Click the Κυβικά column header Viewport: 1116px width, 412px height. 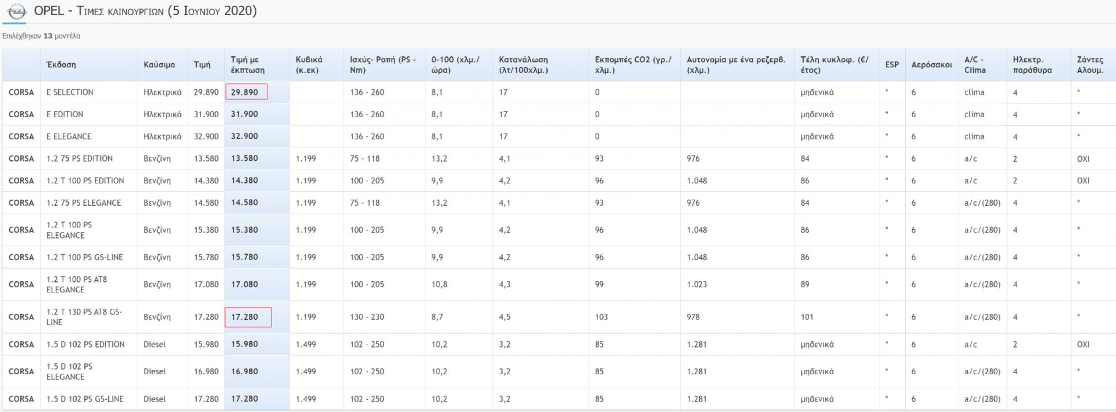pyautogui.click(x=309, y=65)
